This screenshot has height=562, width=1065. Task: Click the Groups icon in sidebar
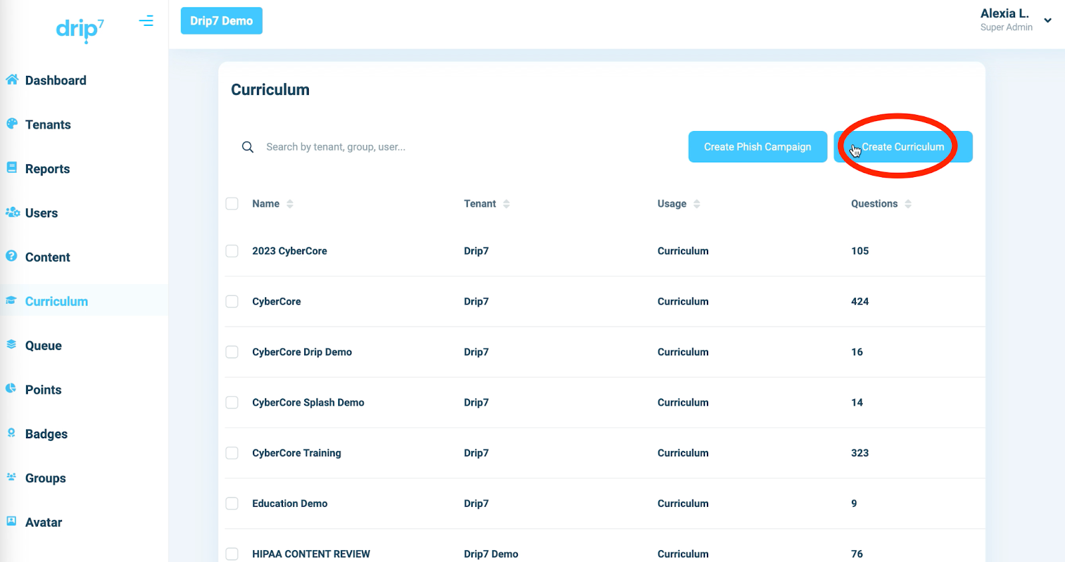(x=11, y=477)
